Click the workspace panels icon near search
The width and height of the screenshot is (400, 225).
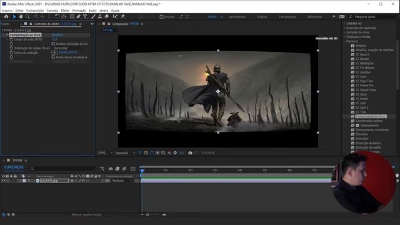pos(342,17)
